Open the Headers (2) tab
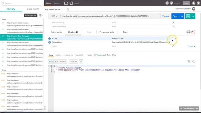 (73, 32)
